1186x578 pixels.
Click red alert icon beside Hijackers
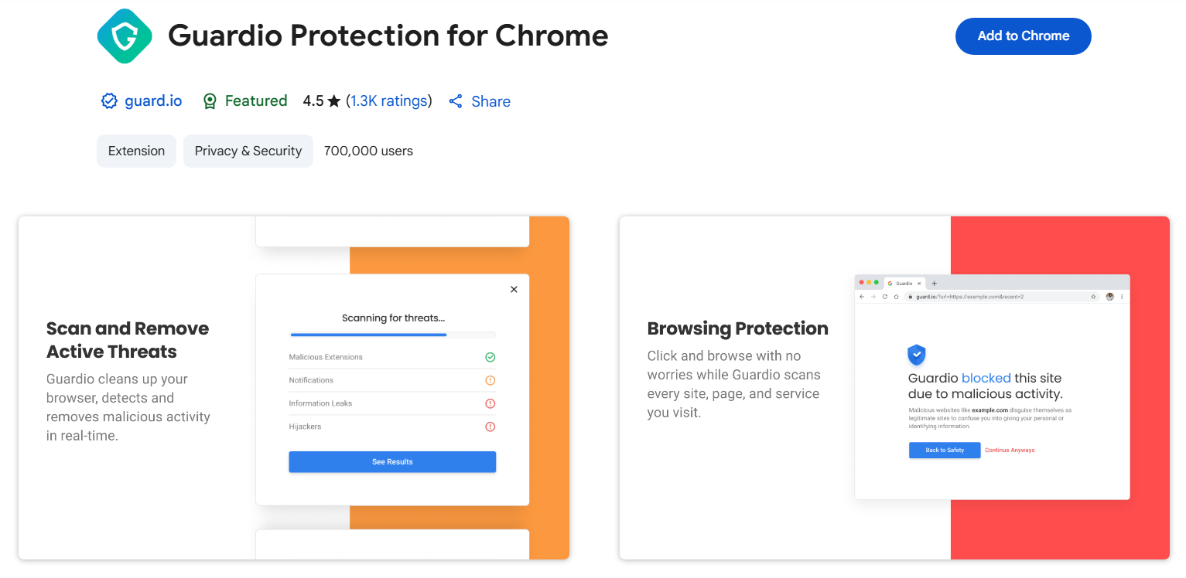[x=490, y=427]
